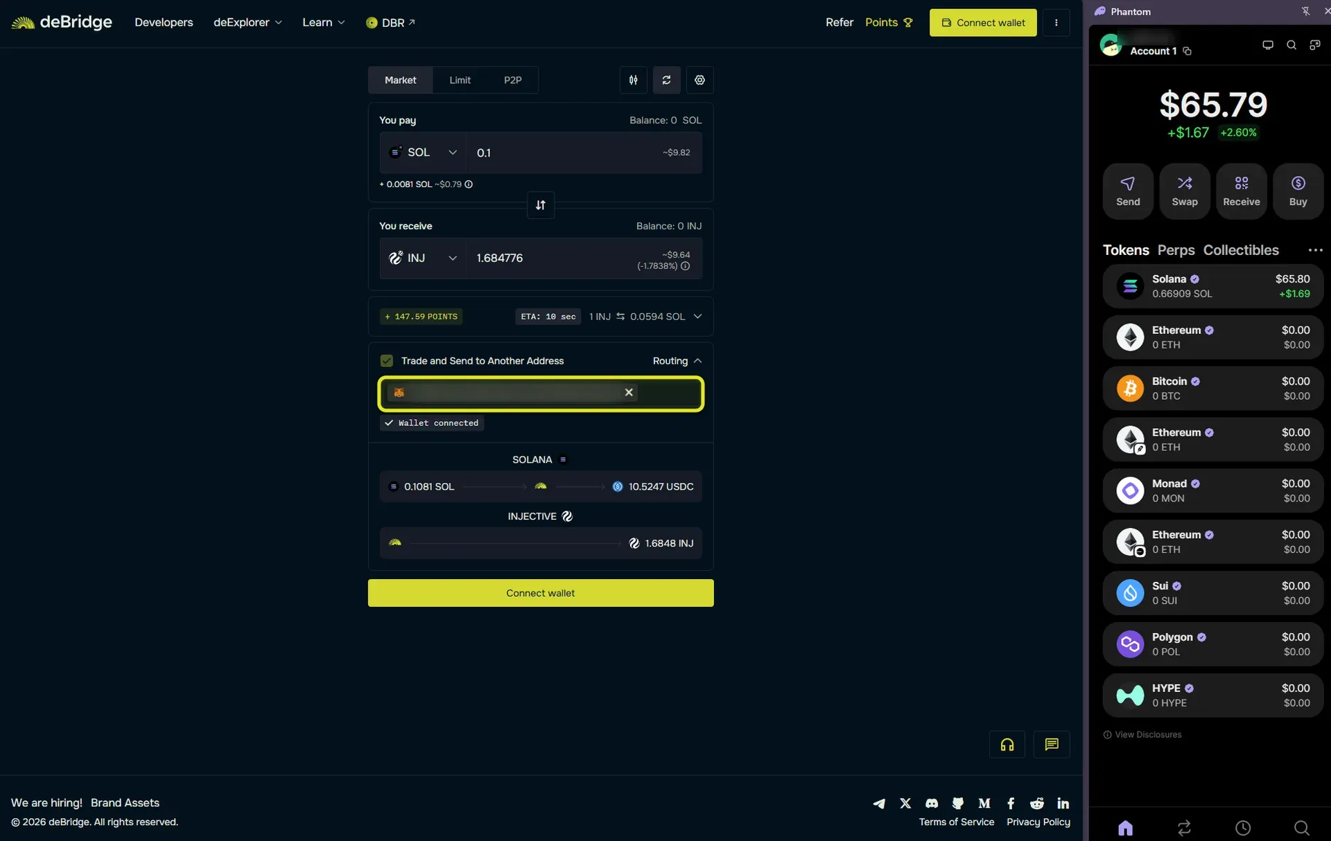This screenshot has height=841, width=1331.
Task: Open deBridge LinkedIn page
Action: [x=1063, y=804]
